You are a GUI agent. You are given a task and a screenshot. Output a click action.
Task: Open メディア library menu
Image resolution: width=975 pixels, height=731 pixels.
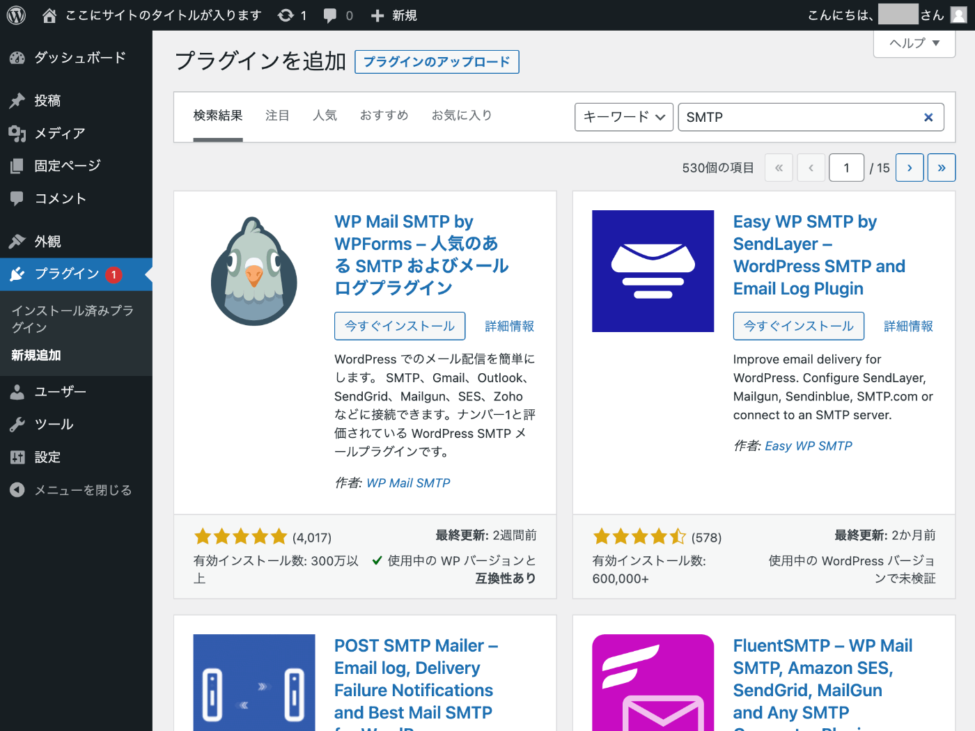(x=76, y=133)
